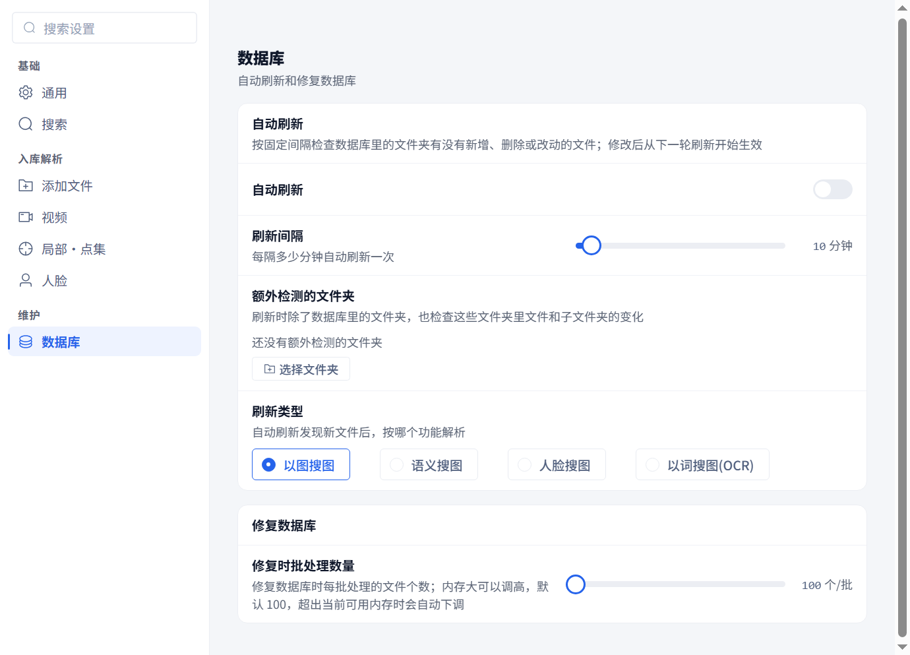This screenshot has height=655, width=910.
Task: Click the 入库解析 sidebar group label
Action: [x=40, y=159]
